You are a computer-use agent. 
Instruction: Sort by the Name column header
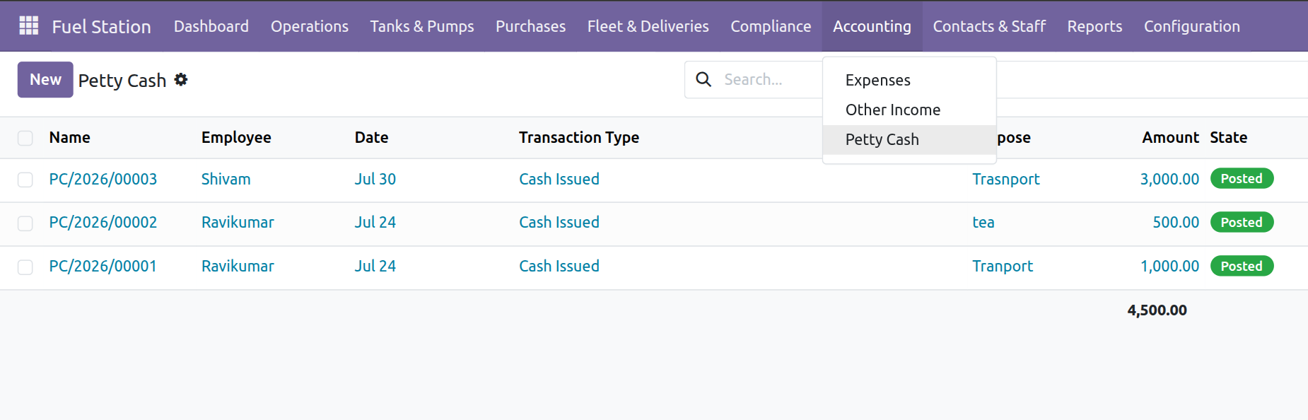click(69, 137)
